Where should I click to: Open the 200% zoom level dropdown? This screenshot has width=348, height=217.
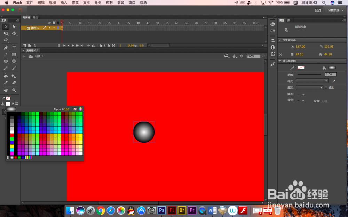pyautogui.click(x=263, y=56)
